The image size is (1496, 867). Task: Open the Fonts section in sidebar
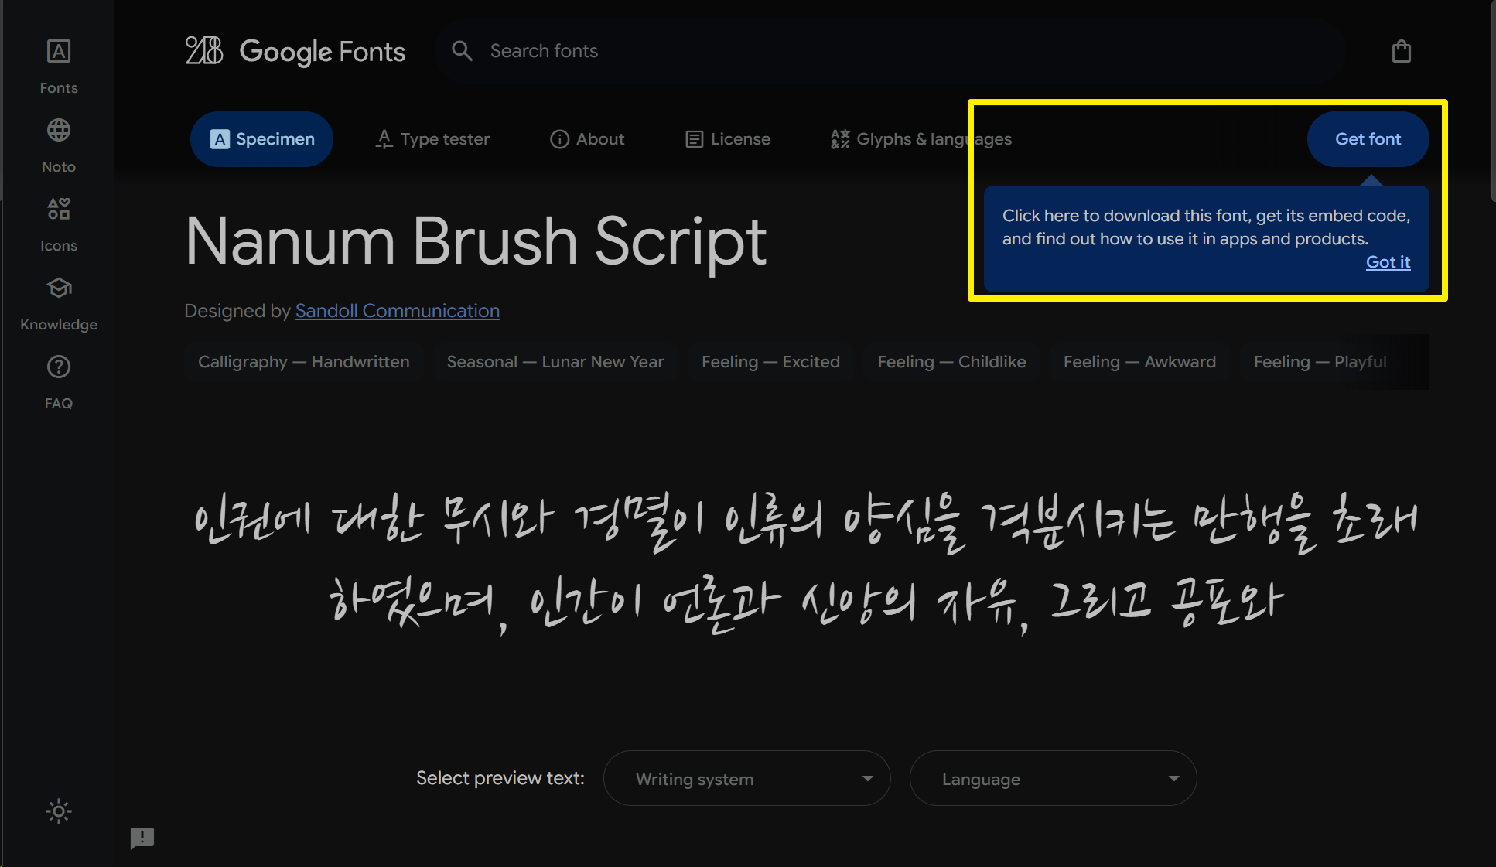tap(59, 67)
